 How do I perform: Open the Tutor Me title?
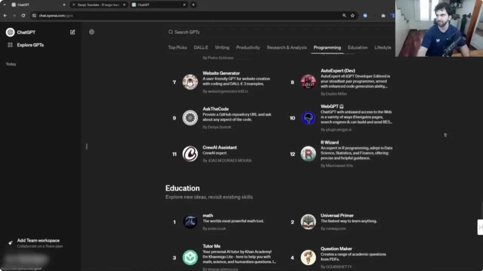[211, 246]
